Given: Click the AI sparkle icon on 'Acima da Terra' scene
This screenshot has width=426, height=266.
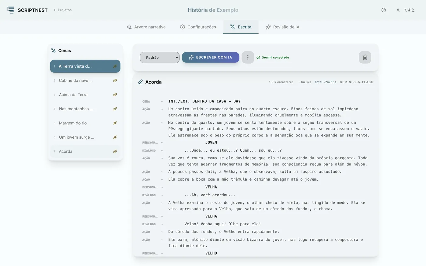Looking at the screenshot, I should pyautogui.click(x=115, y=95).
